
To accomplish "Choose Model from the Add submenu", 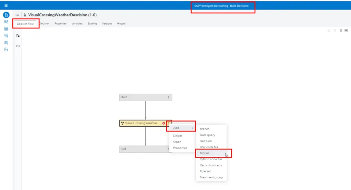I will [204, 153].
